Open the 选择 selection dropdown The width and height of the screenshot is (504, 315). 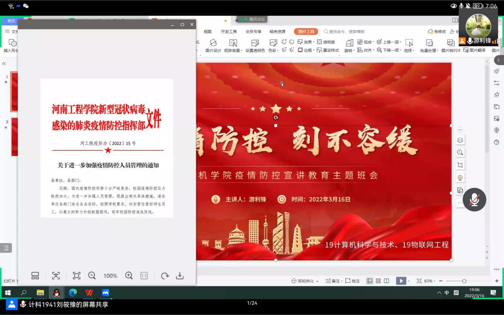(409, 46)
